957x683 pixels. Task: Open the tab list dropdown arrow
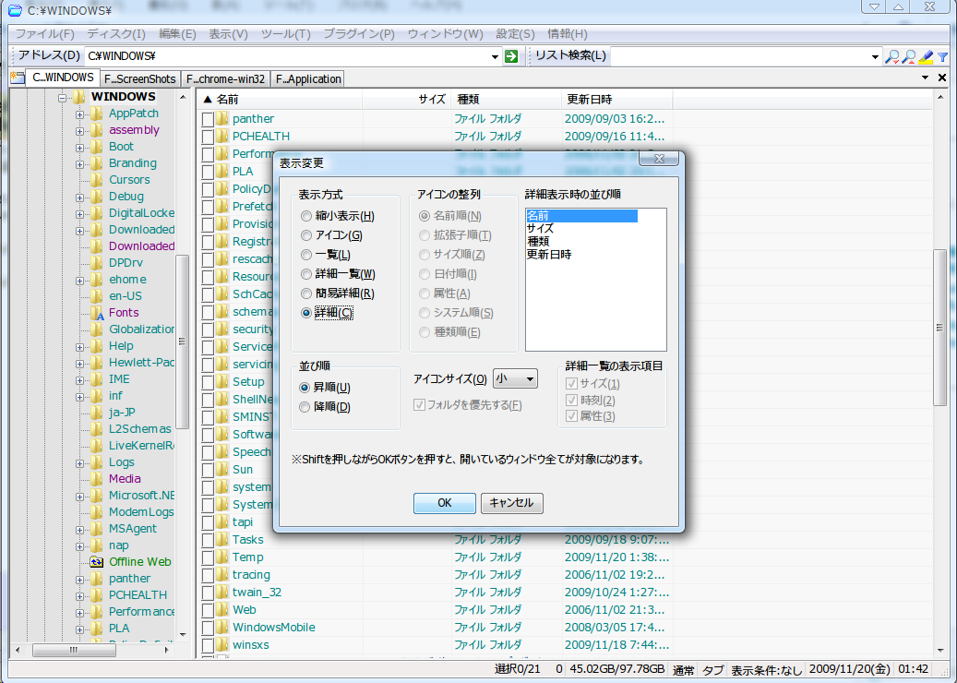[925, 78]
